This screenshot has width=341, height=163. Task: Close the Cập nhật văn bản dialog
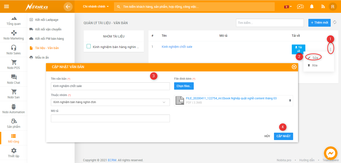(294, 67)
